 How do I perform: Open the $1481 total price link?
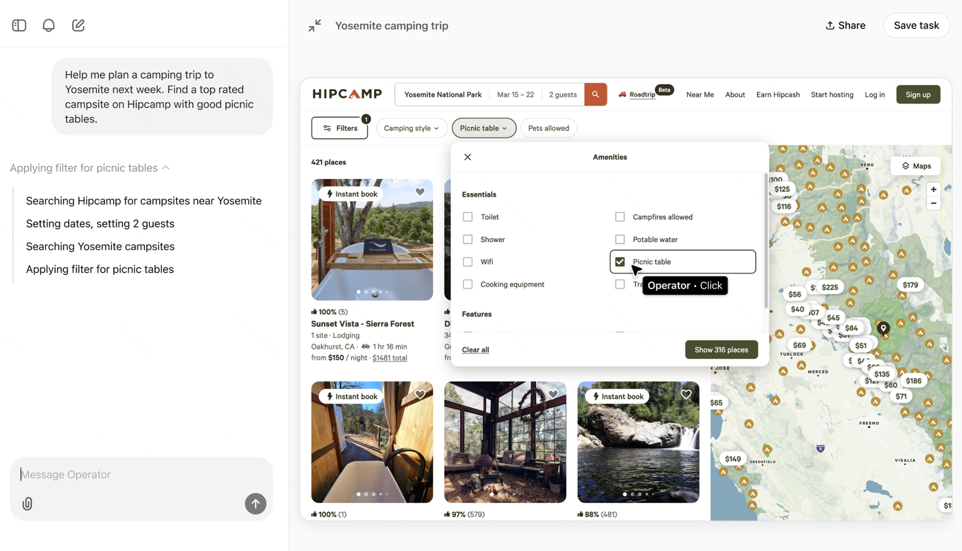pos(390,358)
